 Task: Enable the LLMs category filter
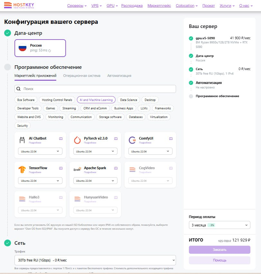point(144,108)
